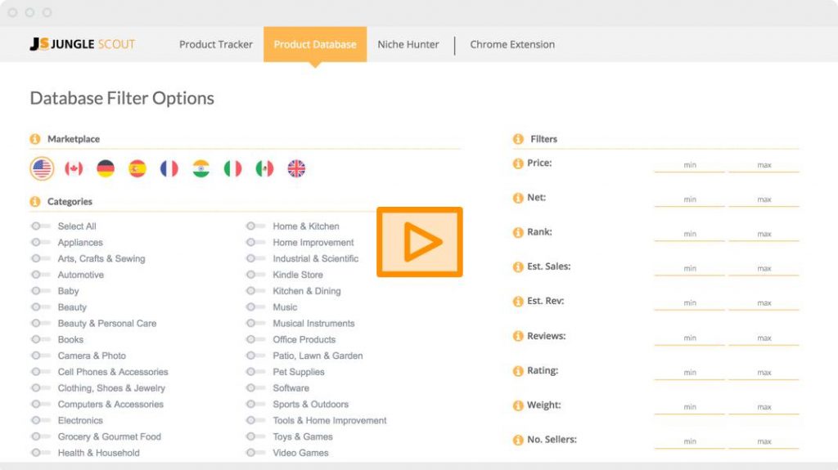This screenshot has width=838, height=470.
Task: Open the Product Tracker tab
Action: point(216,44)
